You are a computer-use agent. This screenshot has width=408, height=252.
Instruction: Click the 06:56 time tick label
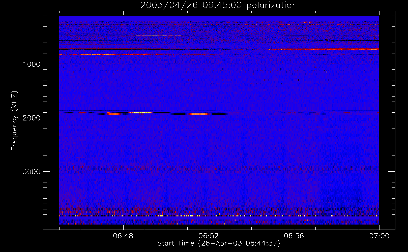pyautogui.click(x=294, y=236)
